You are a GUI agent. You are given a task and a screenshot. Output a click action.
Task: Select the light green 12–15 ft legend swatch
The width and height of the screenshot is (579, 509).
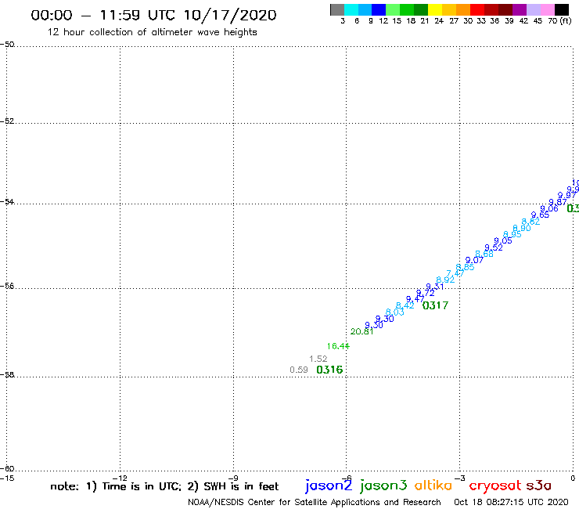pos(393,9)
